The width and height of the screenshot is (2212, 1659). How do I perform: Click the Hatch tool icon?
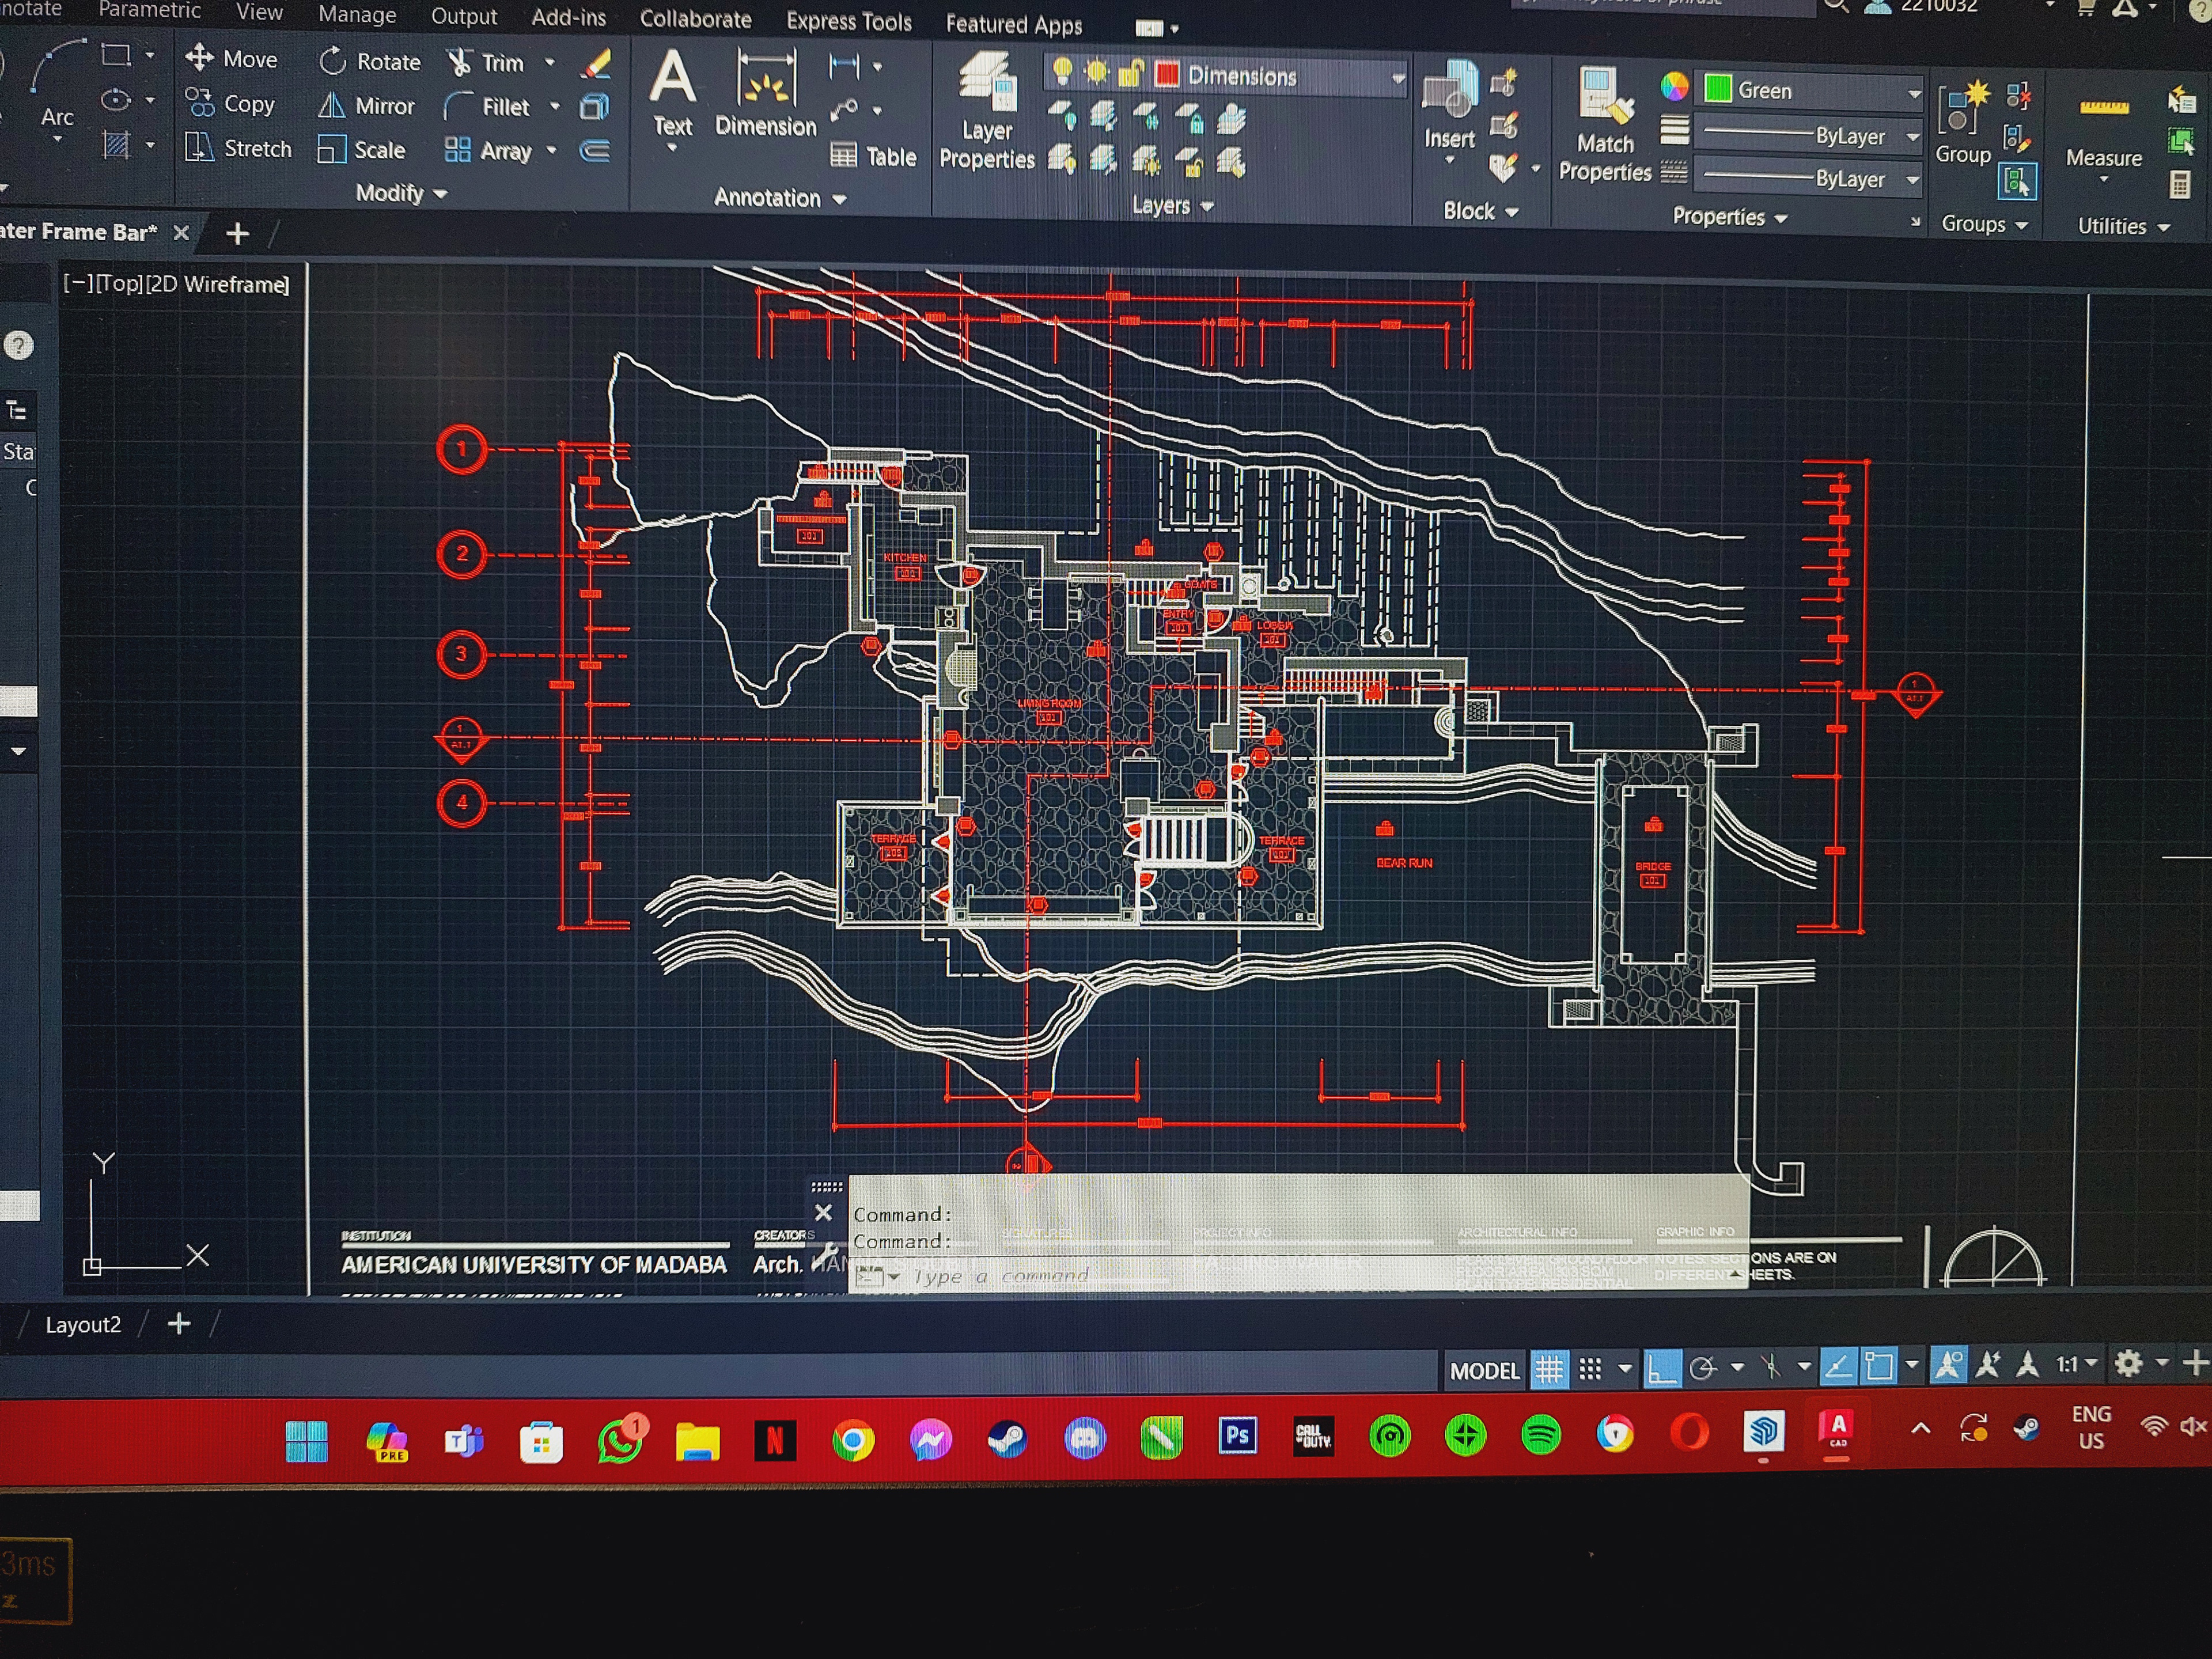(x=117, y=146)
